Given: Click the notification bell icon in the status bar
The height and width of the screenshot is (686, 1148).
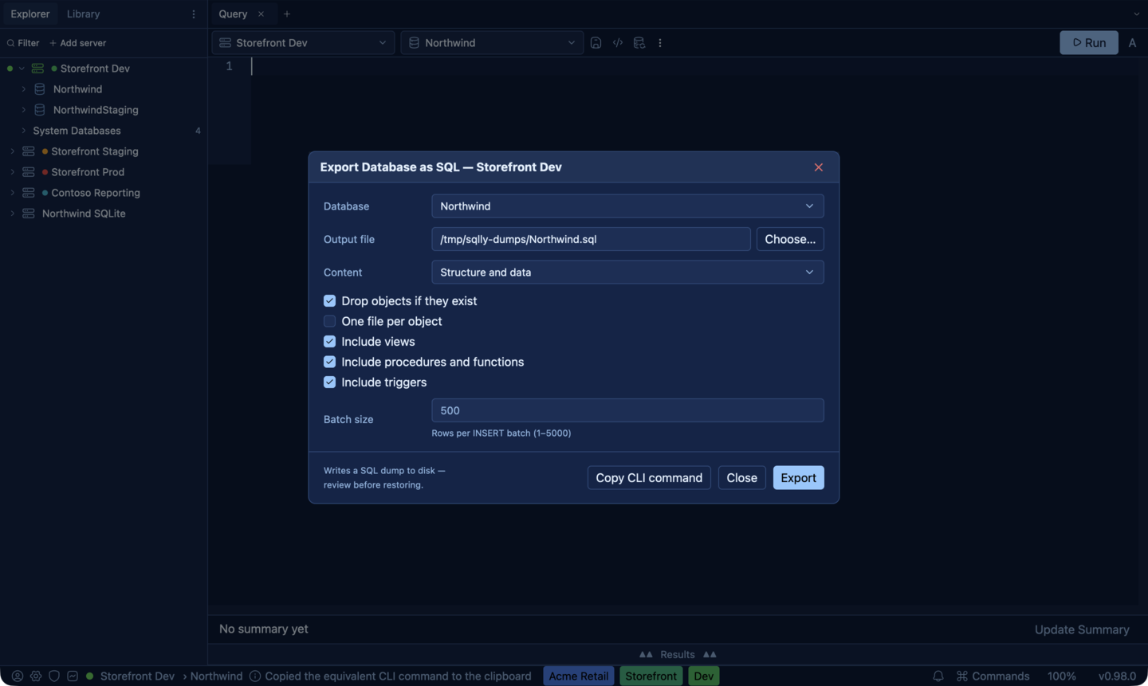Looking at the screenshot, I should pyautogui.click(x=938, y=676).
